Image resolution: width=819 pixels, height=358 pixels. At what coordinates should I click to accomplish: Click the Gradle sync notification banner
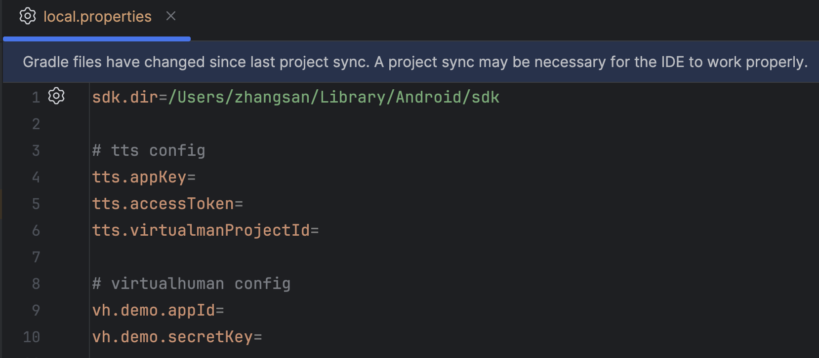(415, 62)
